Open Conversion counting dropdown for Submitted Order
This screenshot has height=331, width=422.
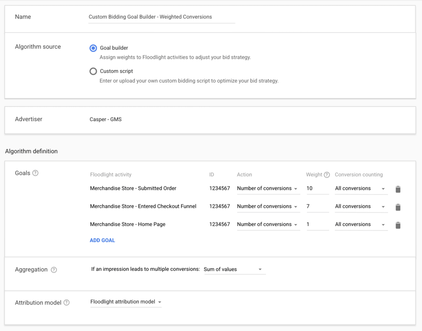point(360,189)
